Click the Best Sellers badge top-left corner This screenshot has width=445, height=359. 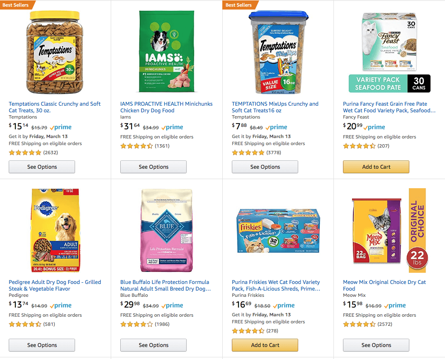(x=15, y=5)
